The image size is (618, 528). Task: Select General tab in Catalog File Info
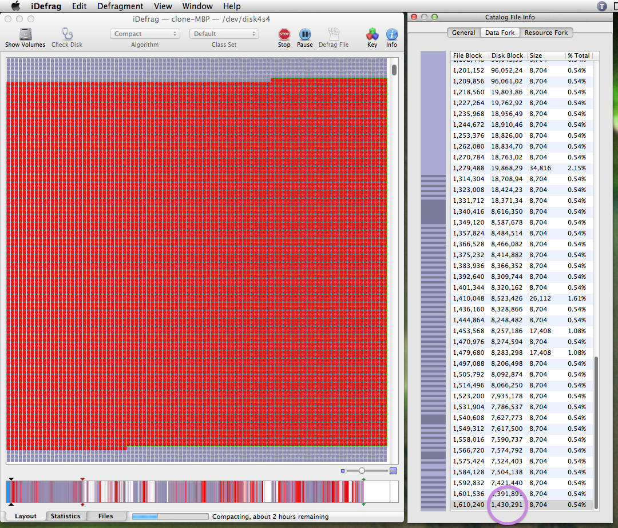(x=463, y=33)
